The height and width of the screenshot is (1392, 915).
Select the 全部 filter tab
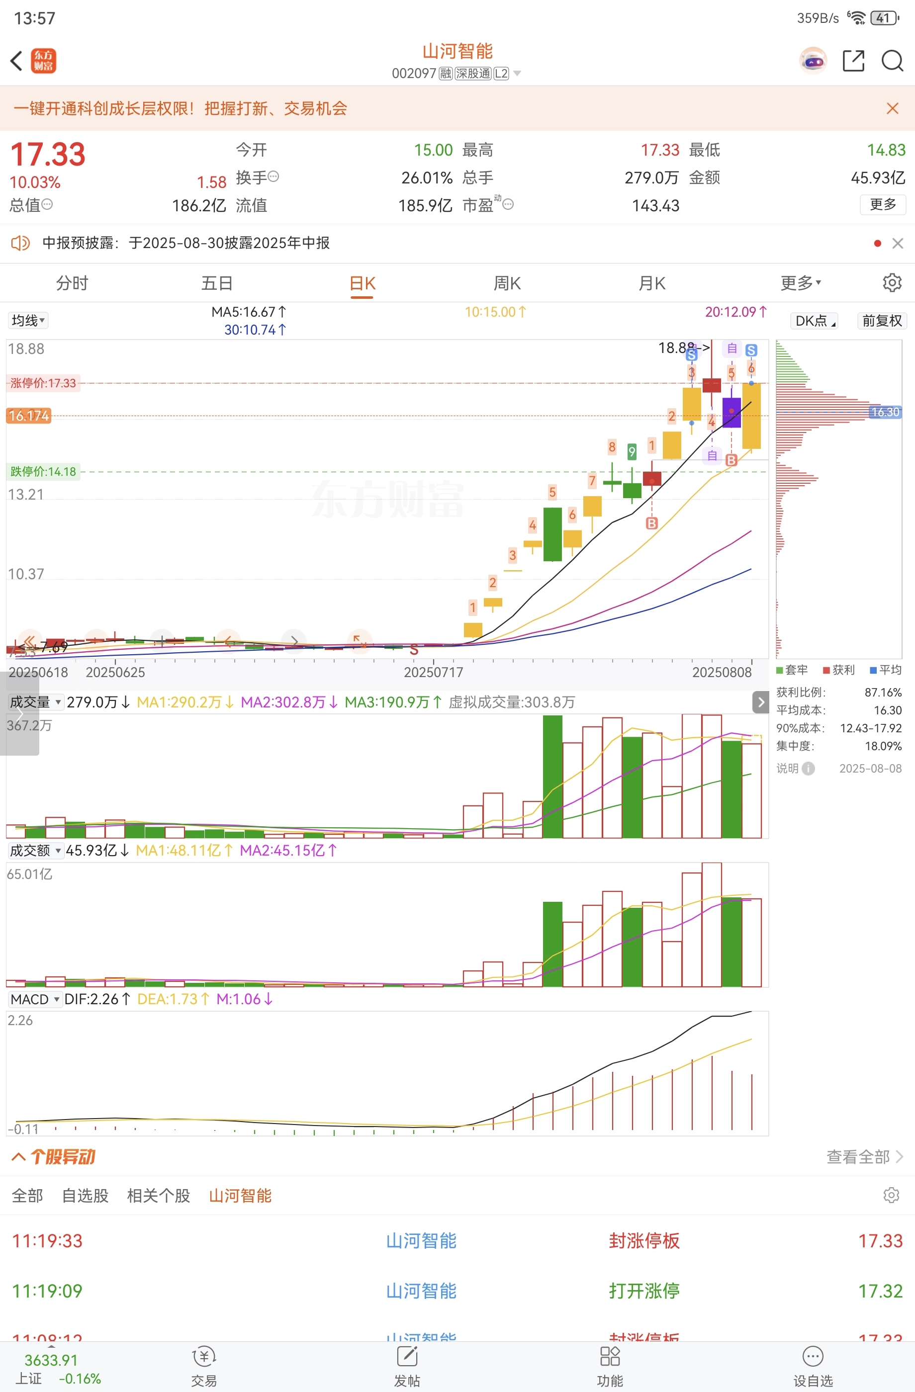[27, 1196]
